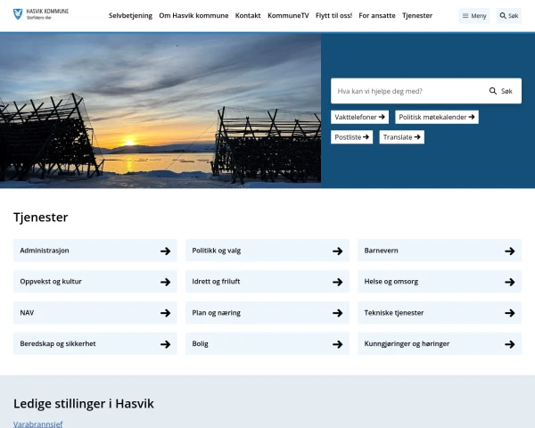
Task: Click the arrow icon on Barnevern card
Action: point(510,251)
